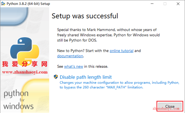
Task: Click the yellow rounded shape in banner
Action: pos(36,95)
